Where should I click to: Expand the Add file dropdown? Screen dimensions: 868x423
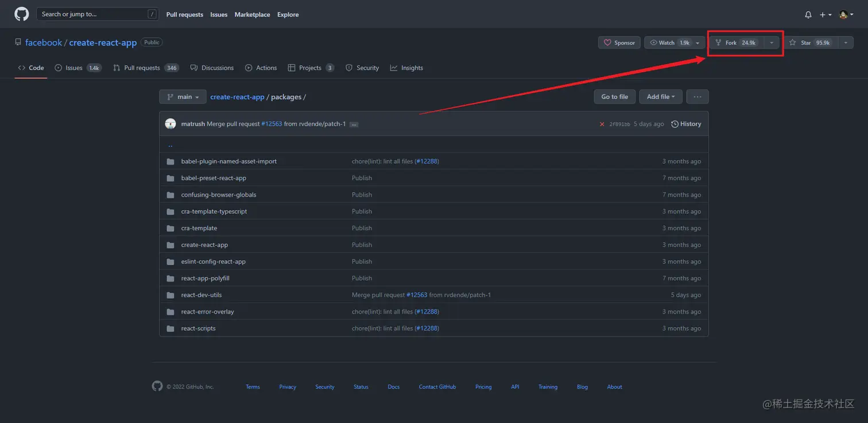[661, 97]
